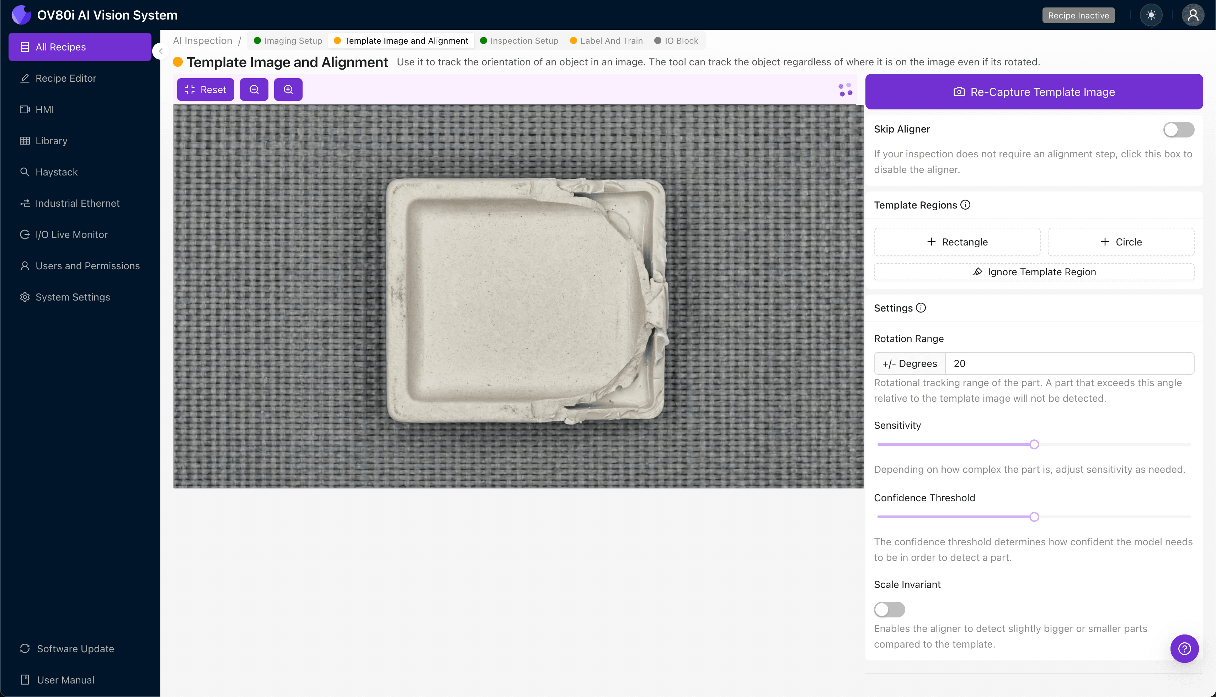Enable the Skip Aligner toggle
The height and width of the screenshot is (697, 1216).
coord(1178,129)
